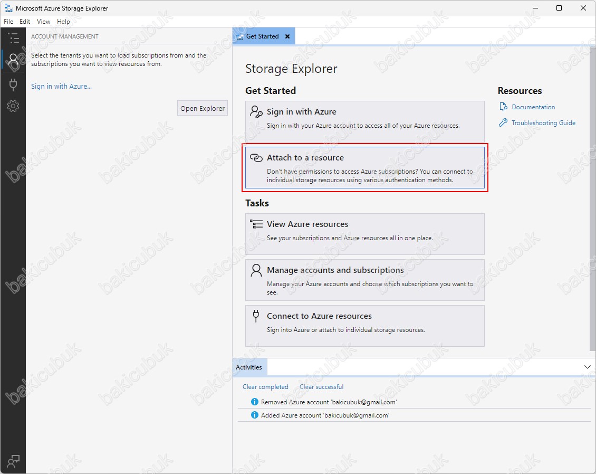The height and width of the screenshot is (474, 596).
Task: Click Clear successful link
Action: 322,387
